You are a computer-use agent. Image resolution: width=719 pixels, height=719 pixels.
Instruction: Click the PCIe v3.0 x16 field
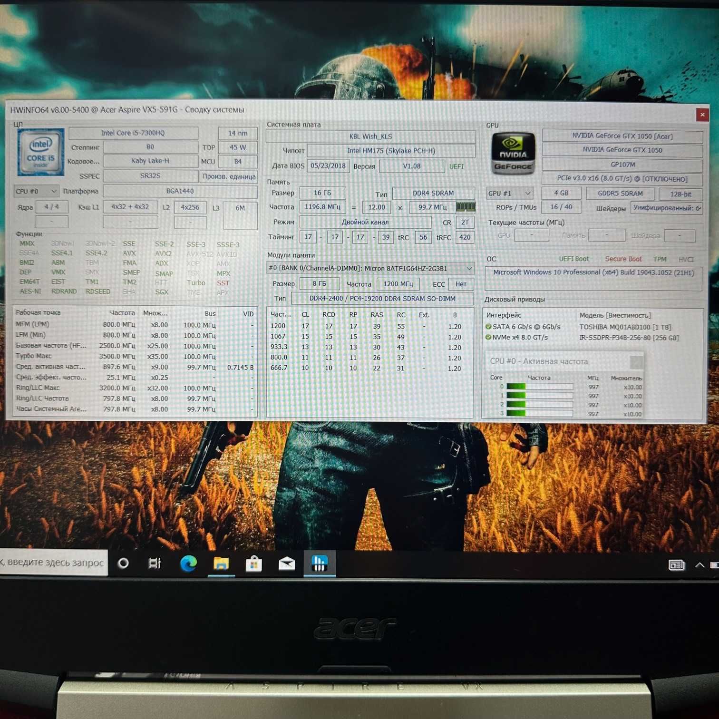[622, 179]
